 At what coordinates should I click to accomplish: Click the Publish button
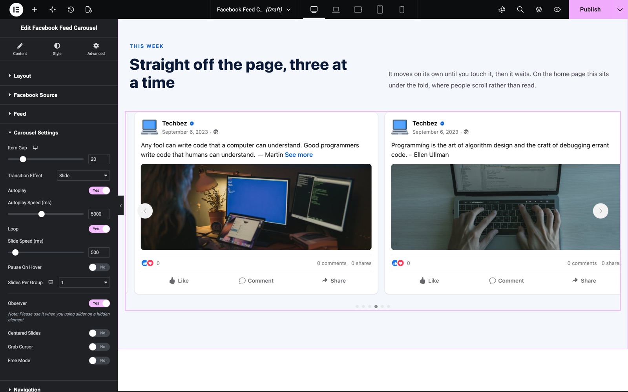590,9
